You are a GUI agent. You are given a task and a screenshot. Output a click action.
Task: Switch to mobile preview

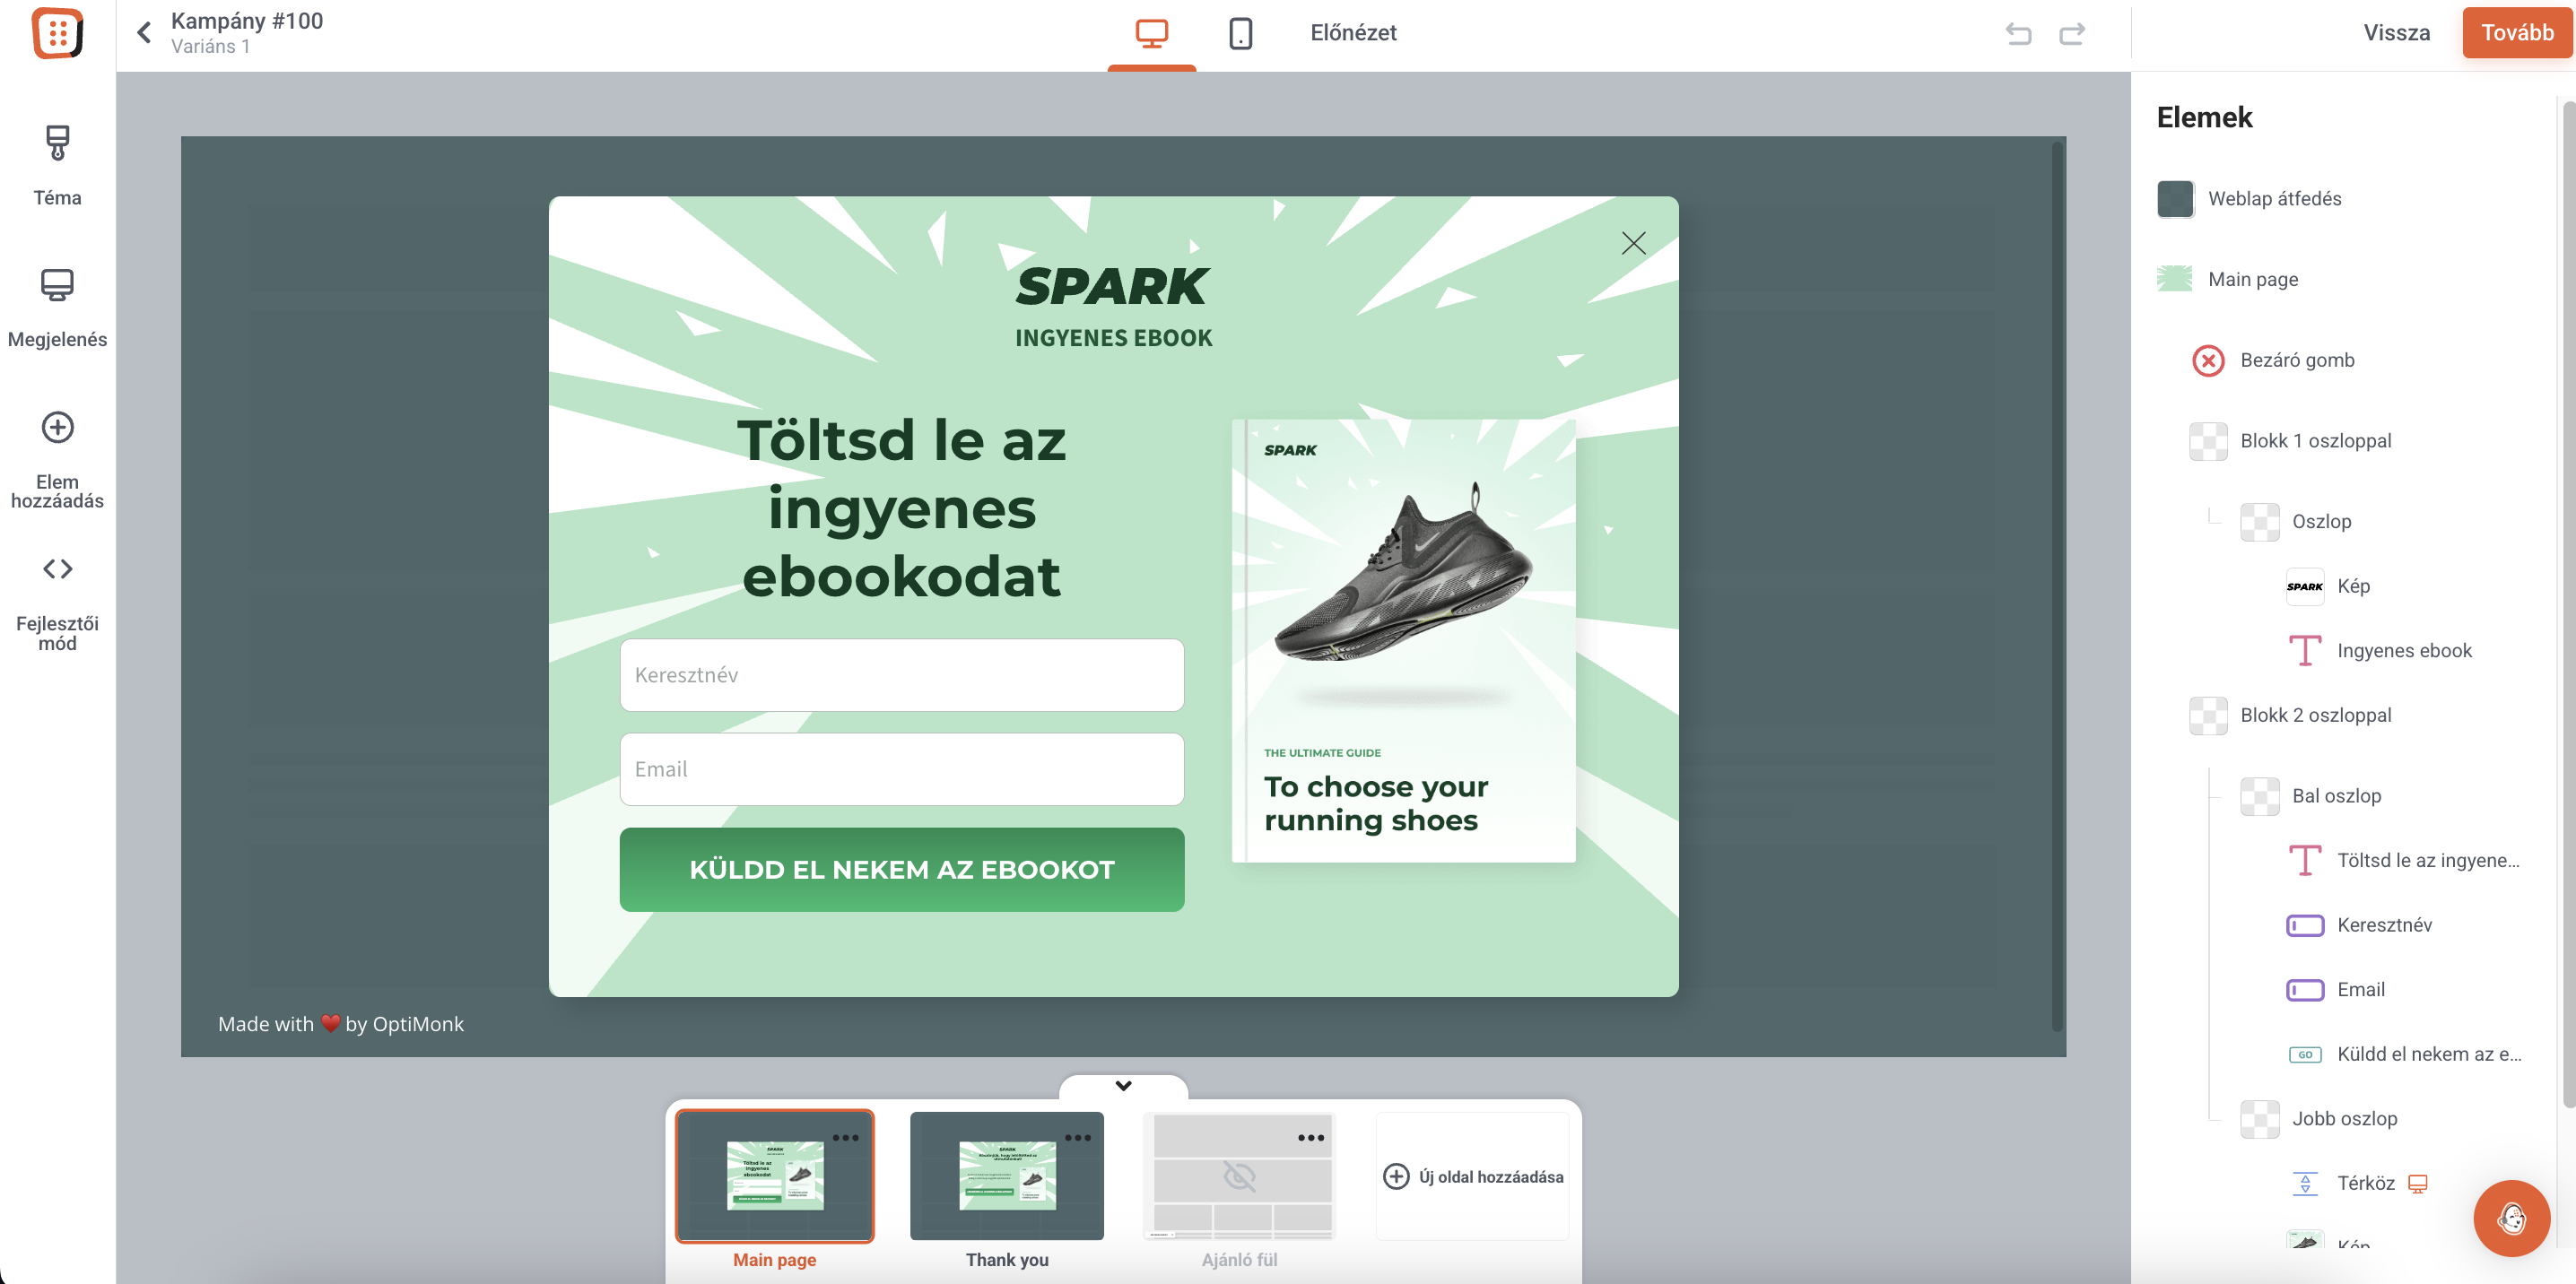1240,33
